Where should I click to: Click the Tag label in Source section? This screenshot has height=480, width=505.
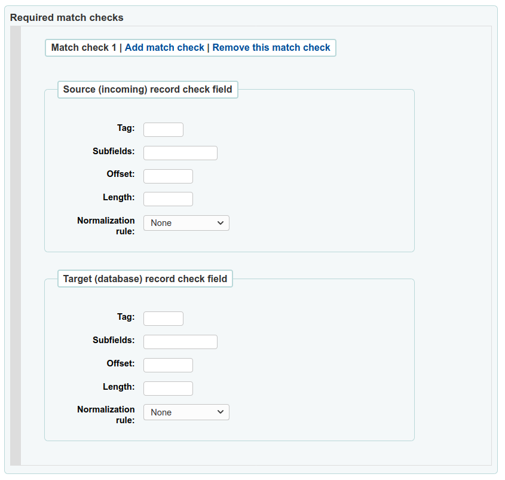point(126,127)
